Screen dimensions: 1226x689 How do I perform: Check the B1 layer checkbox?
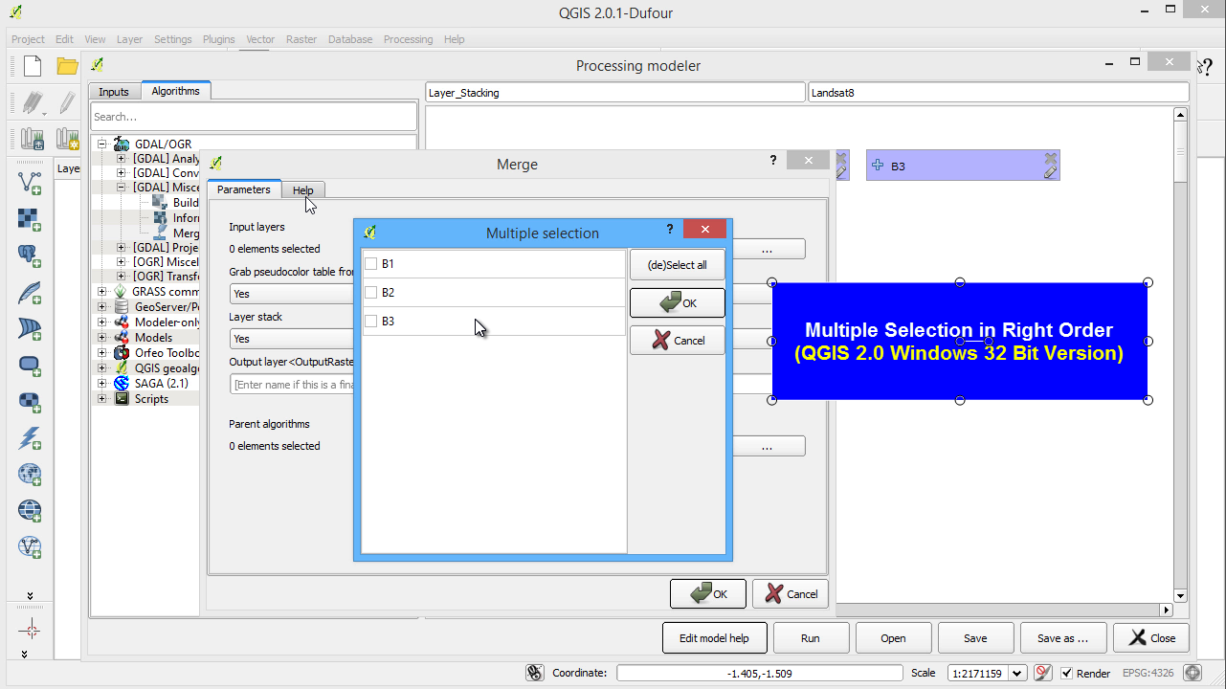click(370, 264)
